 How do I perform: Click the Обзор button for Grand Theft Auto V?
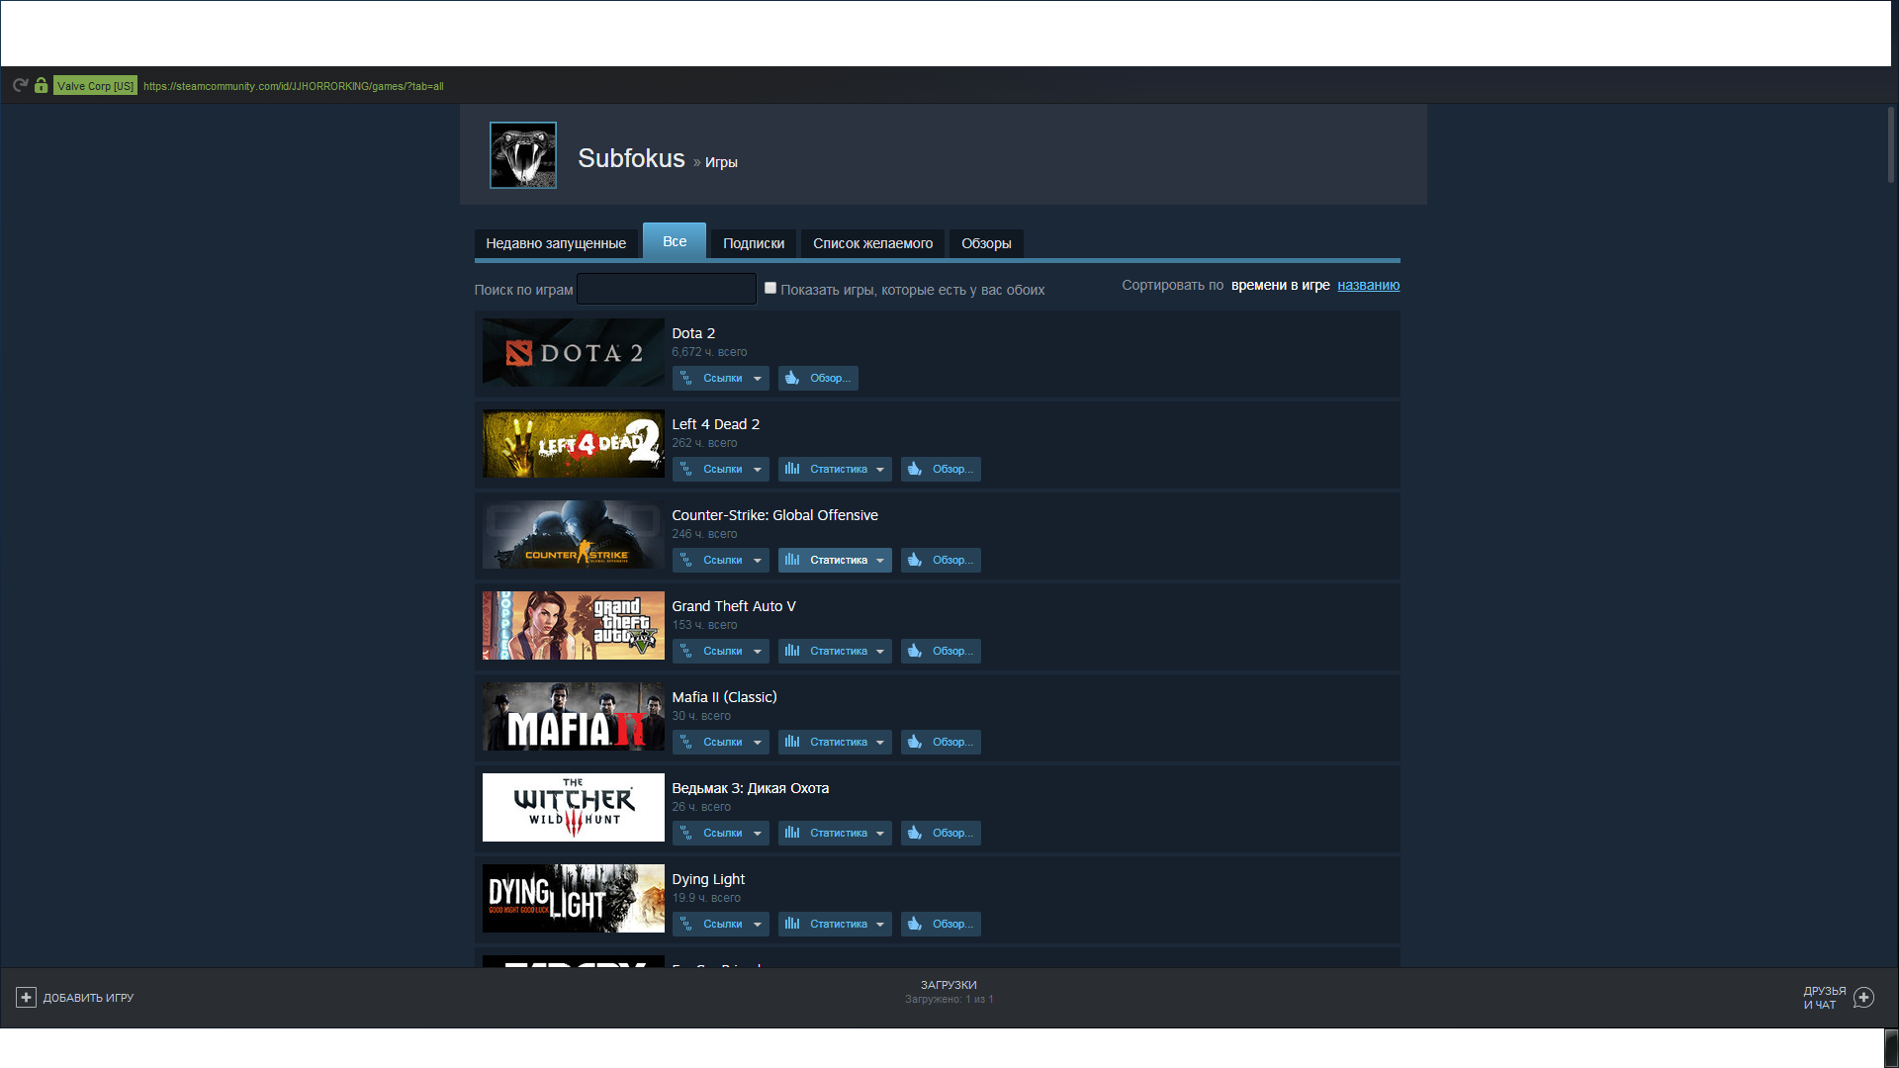coord(941,651)
